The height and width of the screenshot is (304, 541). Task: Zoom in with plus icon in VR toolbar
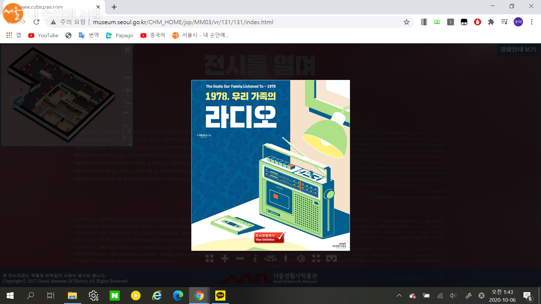[x=225, y=258]
